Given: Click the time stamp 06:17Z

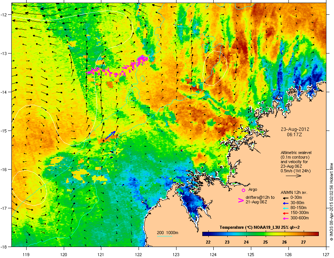Looking at the screenshot, I should pos(295,135).
